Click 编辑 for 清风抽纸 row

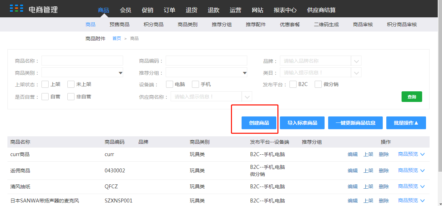[x=353, y=187]
